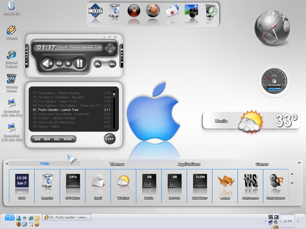Click the shelf scroll down arrow

[292, 183]
